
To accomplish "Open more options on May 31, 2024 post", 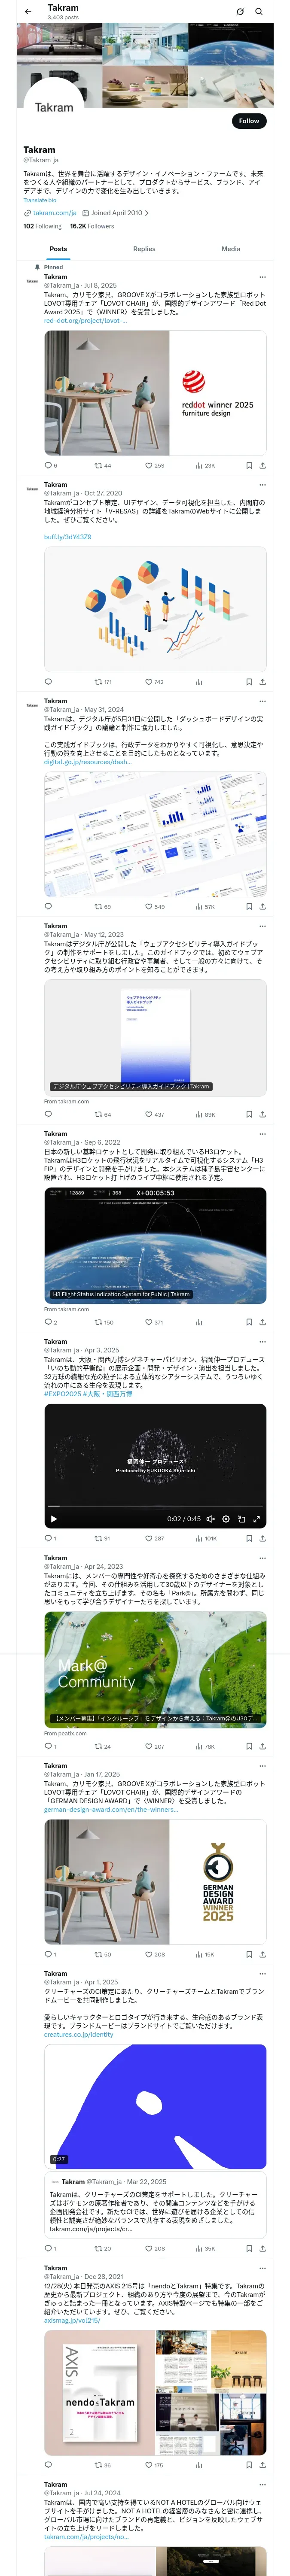I will (262, 701).
